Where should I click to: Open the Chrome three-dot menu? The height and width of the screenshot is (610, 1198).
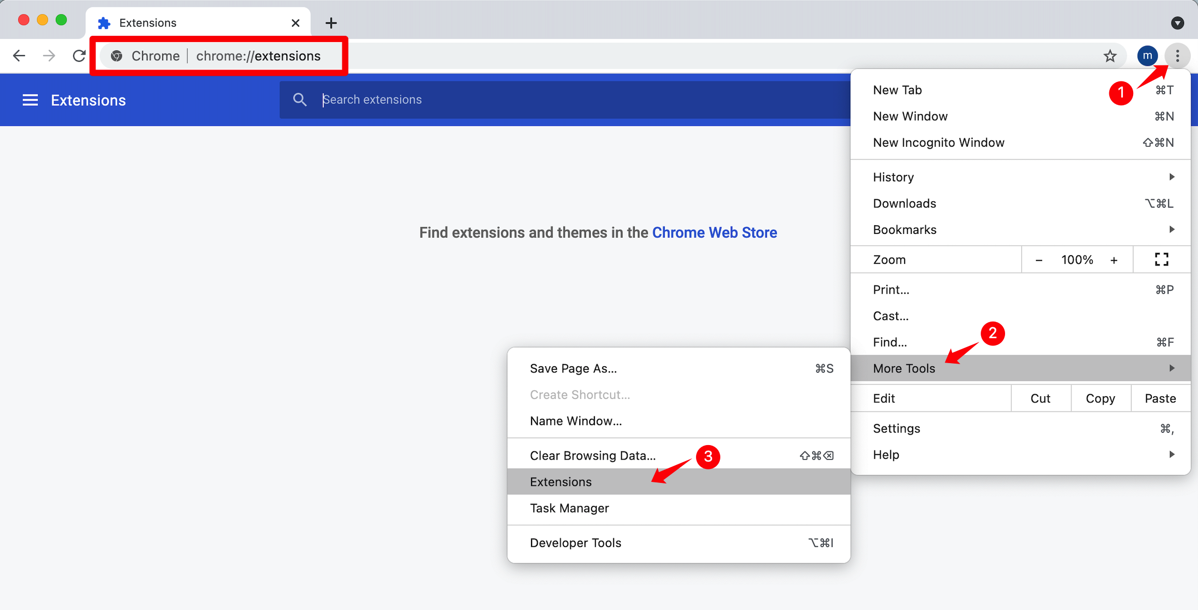(1178, 56)
